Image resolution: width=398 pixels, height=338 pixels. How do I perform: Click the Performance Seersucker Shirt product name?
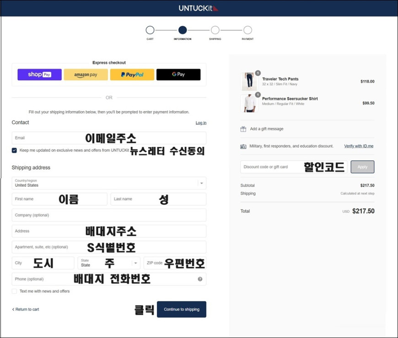coord(290,99)
